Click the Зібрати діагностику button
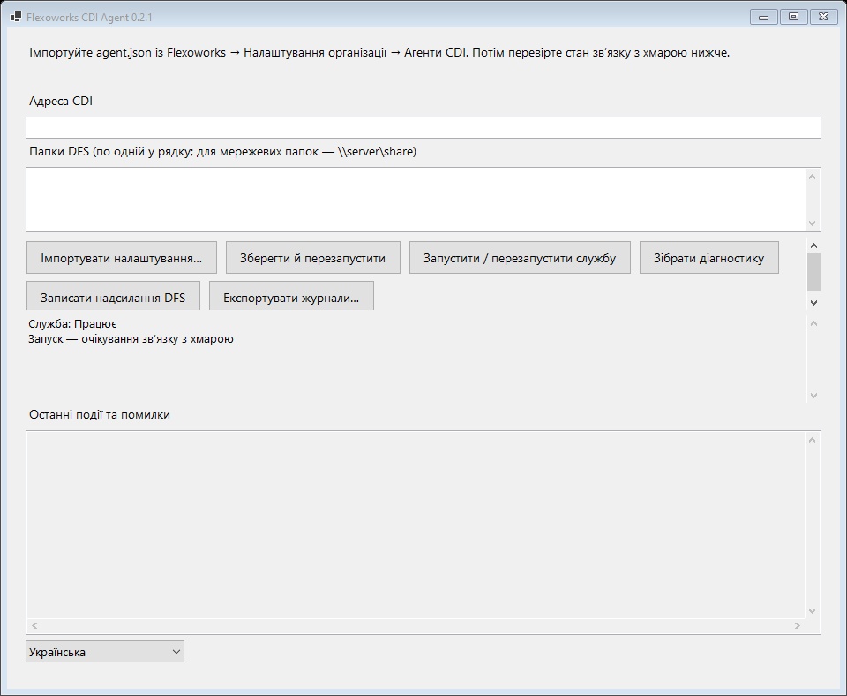The width and height of the screenshot is (847, 696). pos(708,257)
